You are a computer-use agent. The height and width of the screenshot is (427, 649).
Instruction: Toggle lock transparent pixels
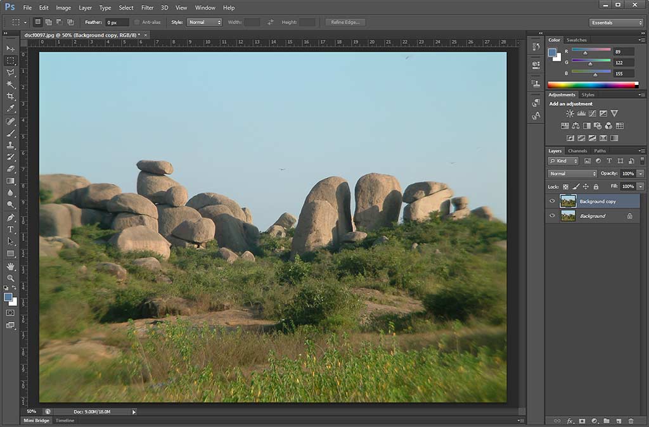click(x=565, y=187)
